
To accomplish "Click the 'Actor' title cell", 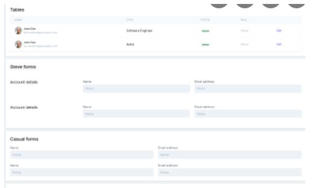I will [x=130, y=44].
